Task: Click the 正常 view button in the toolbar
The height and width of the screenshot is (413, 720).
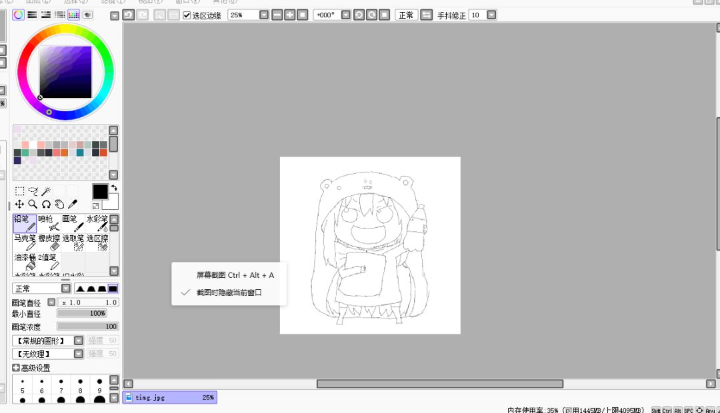Action: (x=407, y=15)
